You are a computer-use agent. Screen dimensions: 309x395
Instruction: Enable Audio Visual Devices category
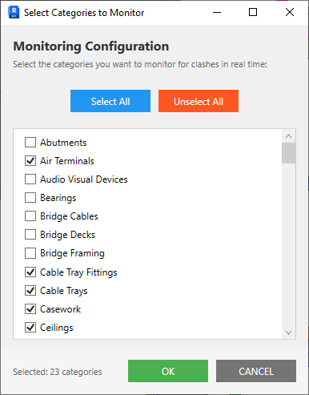pyautogui.click(x=30, y=179)
